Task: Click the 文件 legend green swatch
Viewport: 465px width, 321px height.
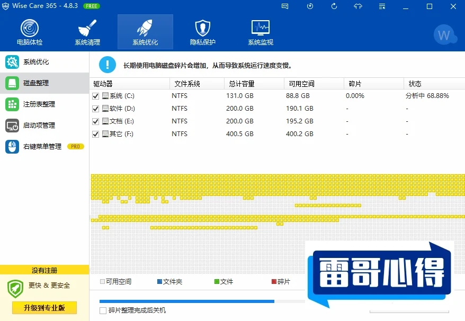Action: coord(217,282)
